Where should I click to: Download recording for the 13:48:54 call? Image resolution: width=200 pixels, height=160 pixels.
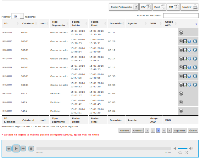click(x=185, y=50)
